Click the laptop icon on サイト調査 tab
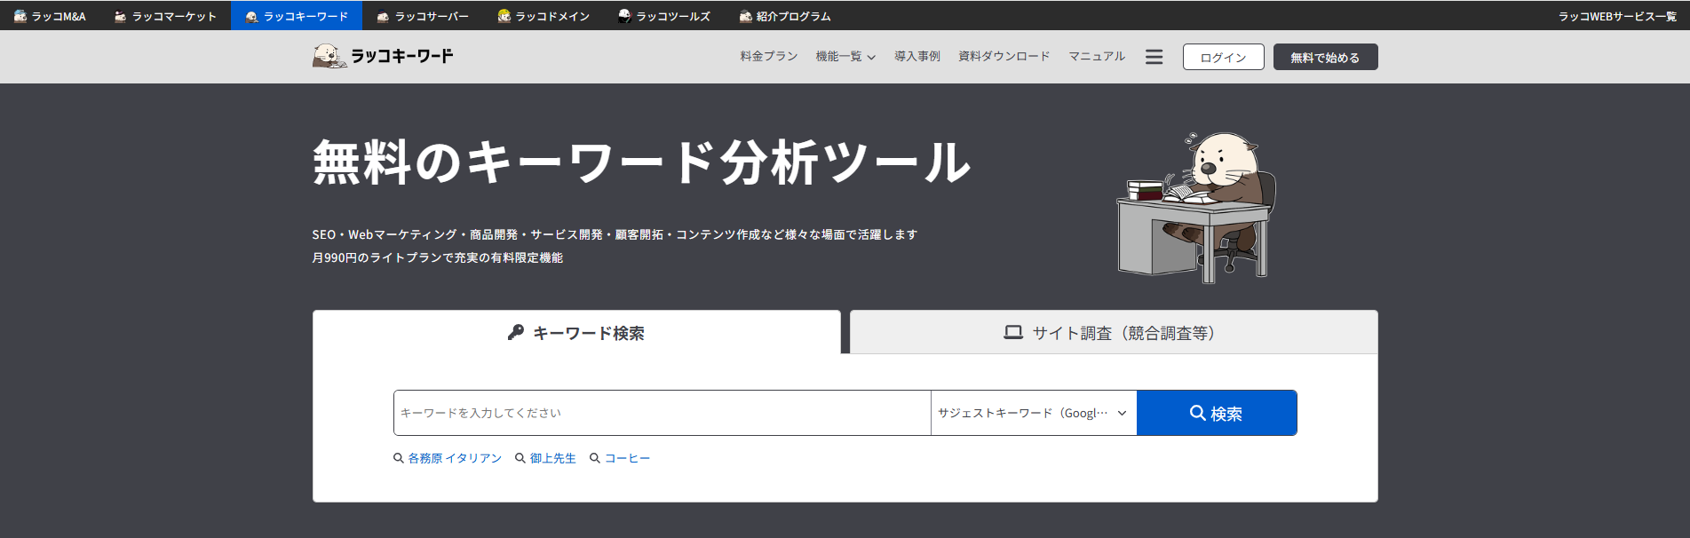Image resolution: width=1690 pixels, height=538 pixels. [1013, 332]
